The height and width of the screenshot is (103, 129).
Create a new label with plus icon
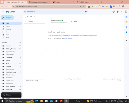20,43
